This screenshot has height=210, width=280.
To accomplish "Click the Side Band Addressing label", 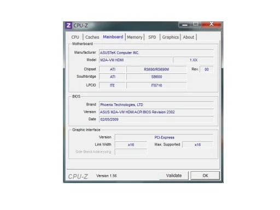I will tap(93, 151).
